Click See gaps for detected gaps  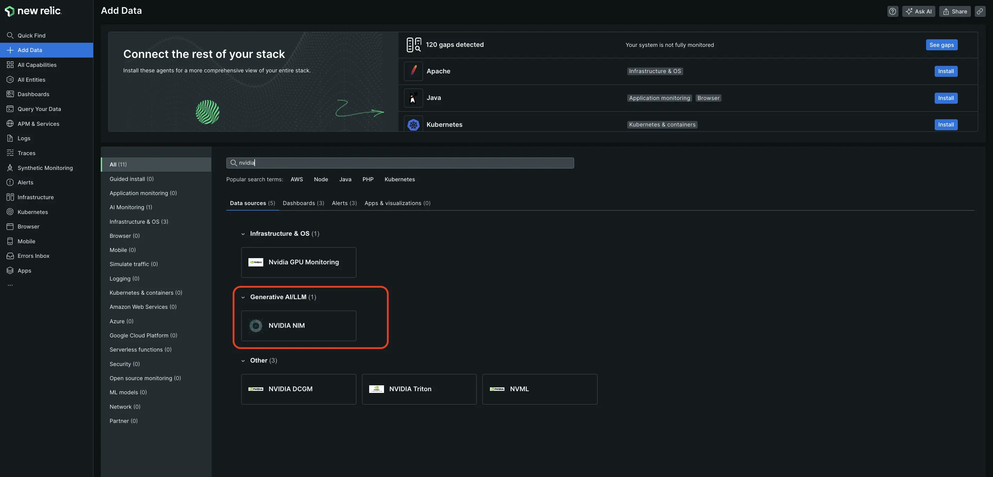tap(942, 45)
